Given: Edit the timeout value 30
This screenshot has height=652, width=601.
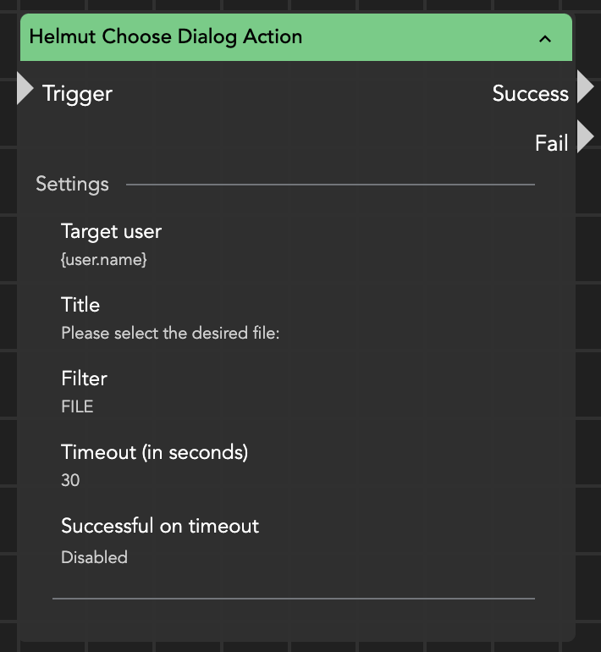Looking at the screenshot, I should (70, 481).
